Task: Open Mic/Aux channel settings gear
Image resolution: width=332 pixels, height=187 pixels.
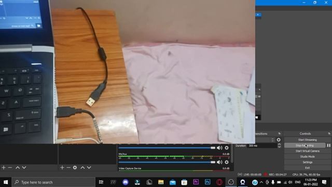Action: 227,162
